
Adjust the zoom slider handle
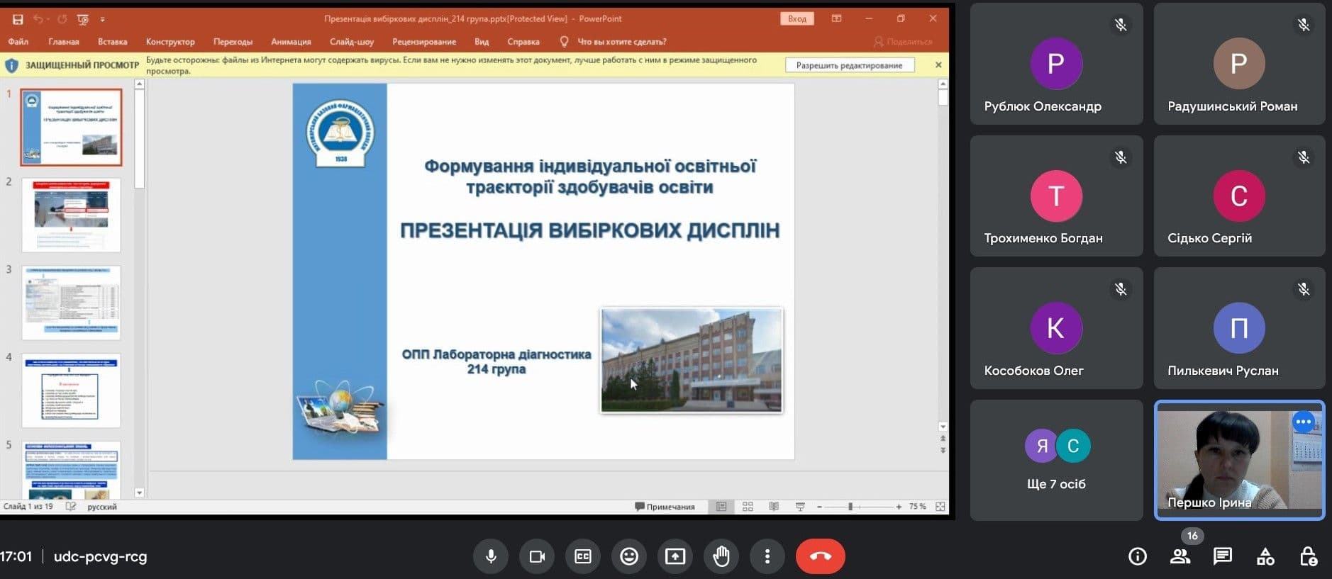pyautogui.click(x=850, y=507)
